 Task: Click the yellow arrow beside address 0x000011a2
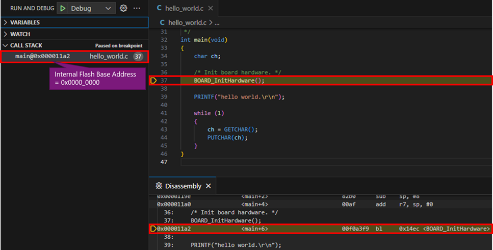tap(153, 229)
